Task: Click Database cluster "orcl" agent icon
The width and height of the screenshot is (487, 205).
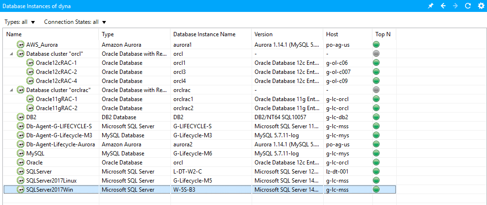Action: (x=21, y=54)
